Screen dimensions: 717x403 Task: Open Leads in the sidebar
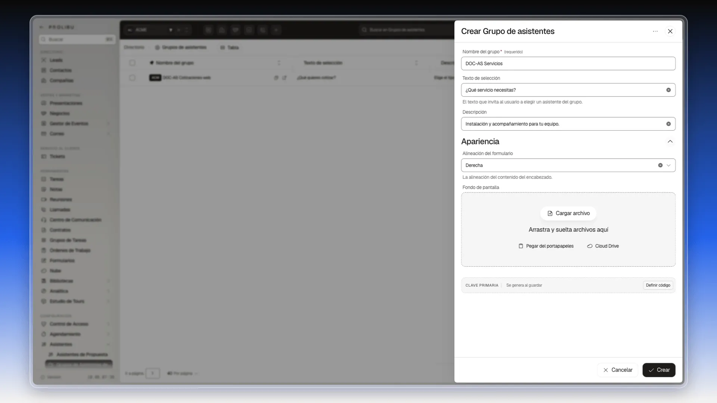click(x=56, y=60)
